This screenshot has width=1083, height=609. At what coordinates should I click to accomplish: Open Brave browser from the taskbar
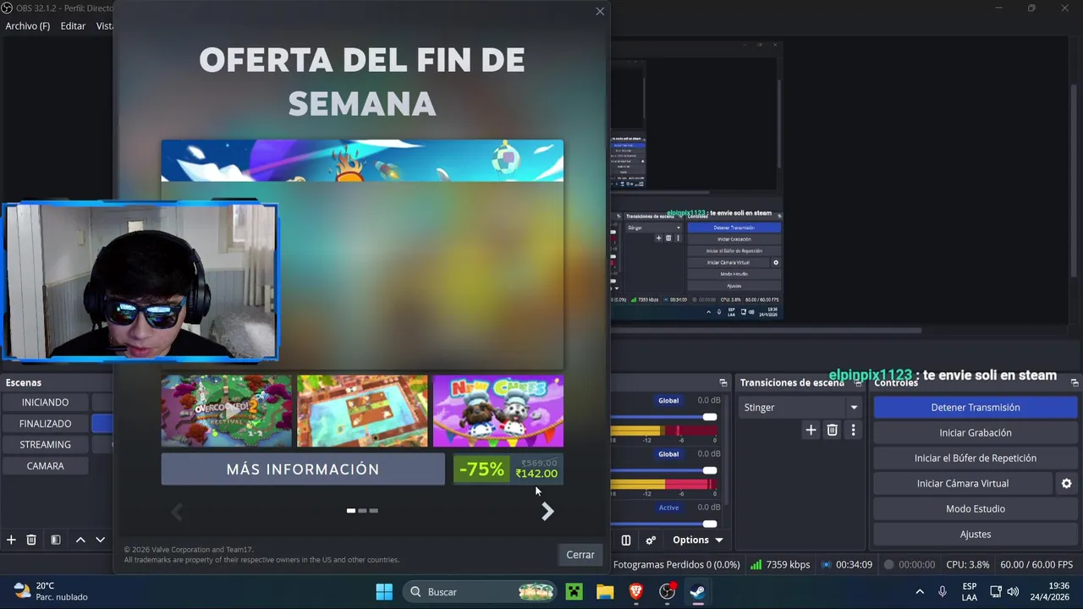click(x=635, y=591)
